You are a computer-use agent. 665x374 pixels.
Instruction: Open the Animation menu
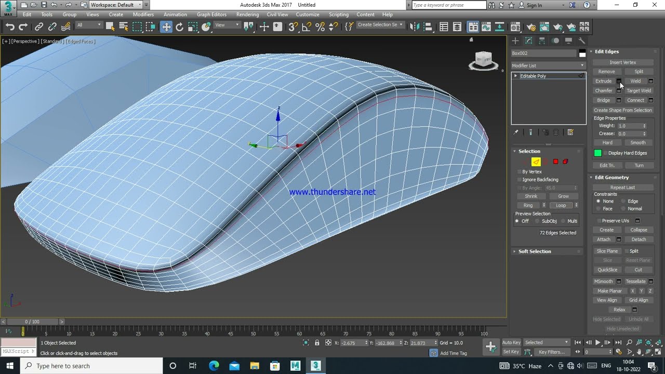coord(175,15)
